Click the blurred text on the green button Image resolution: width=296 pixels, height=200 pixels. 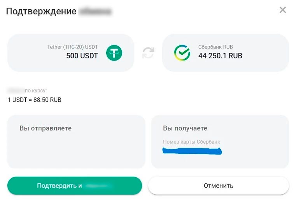pyautogui.click(x=98, y=186)
